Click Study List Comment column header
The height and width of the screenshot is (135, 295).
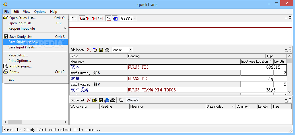(246, 107)
